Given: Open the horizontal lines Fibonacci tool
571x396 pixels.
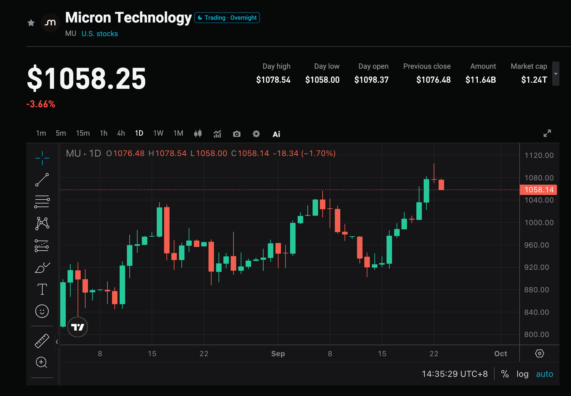Looking at the screenshot, I should pos(42,202).
